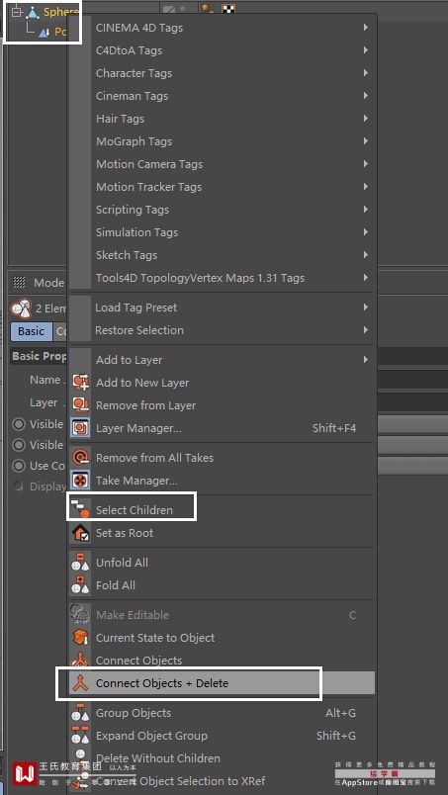Click the Group Objects icon
448x795 pixels.
(x=81, y=712)
